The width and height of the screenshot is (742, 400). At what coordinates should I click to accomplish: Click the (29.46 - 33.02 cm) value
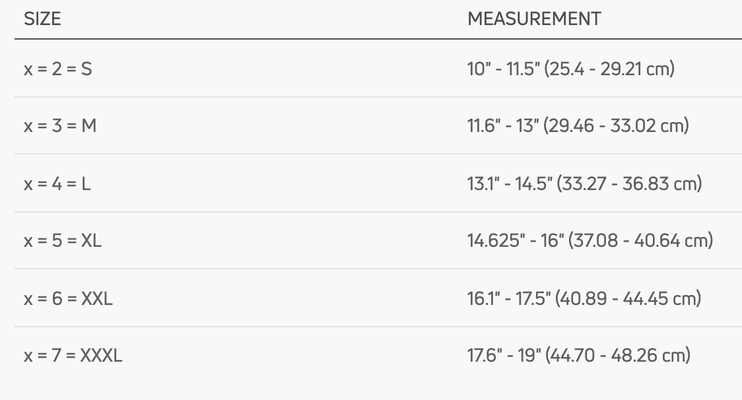pyautogui.click(x=616, y=125)
